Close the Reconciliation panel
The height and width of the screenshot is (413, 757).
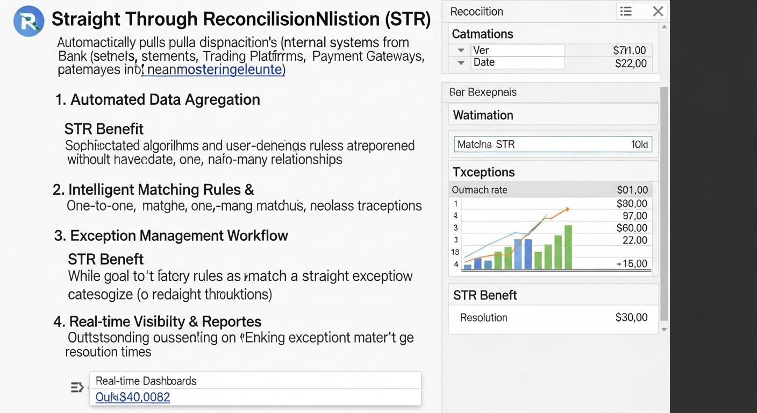(x=657, y=11)
